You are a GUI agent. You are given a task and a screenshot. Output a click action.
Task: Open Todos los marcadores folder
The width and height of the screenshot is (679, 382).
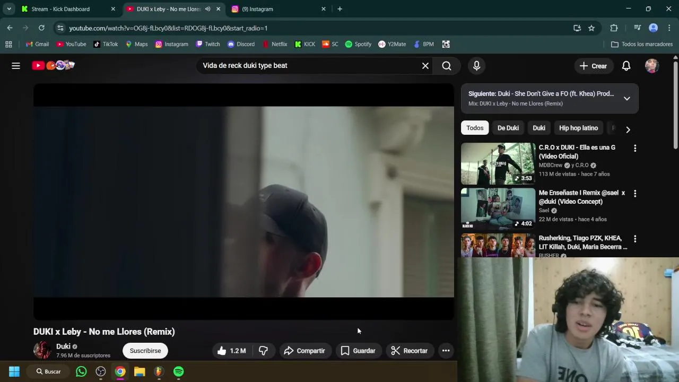[641, 44]
